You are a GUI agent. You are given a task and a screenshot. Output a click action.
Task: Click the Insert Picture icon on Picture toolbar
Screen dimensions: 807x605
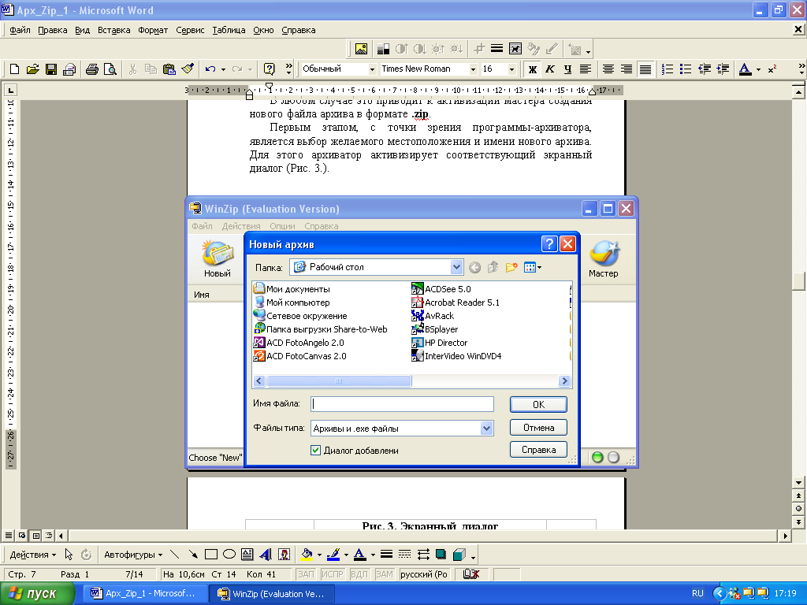(361, 49)
